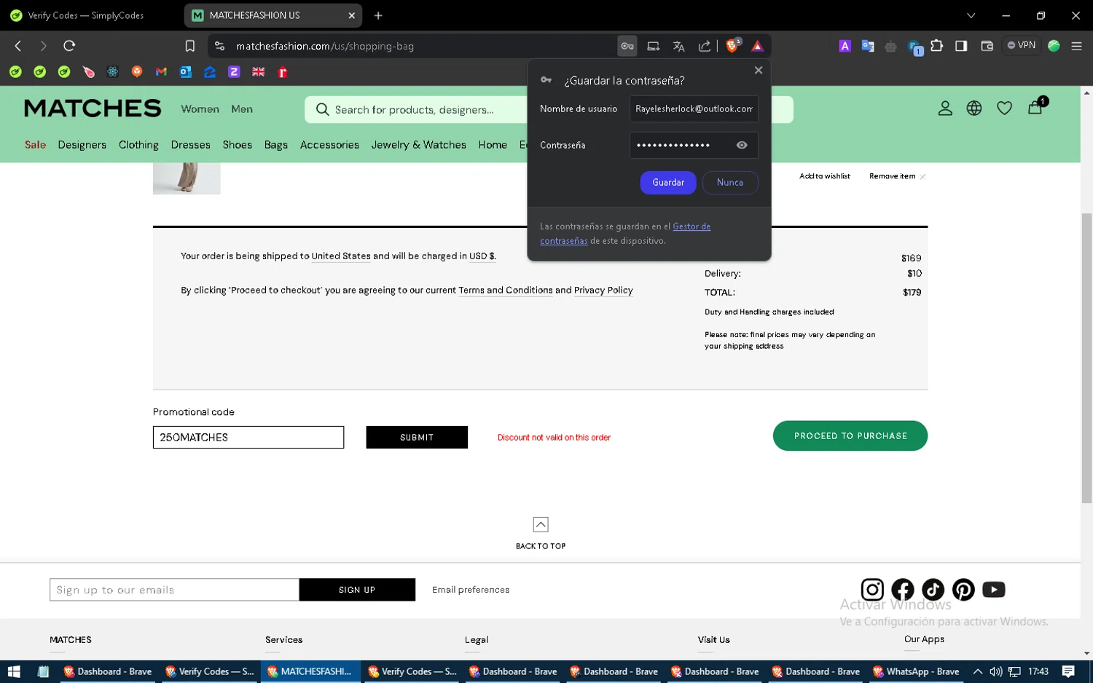Open the Extensions puzzle piece menu

937,46
